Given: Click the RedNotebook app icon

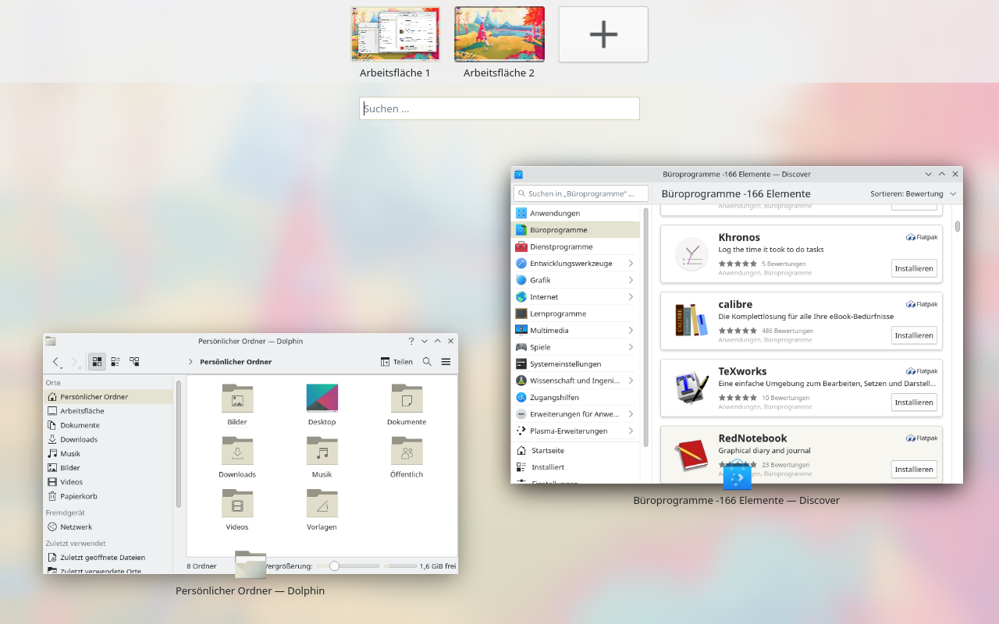Looking at the screenshot, I should click(691, 455).
